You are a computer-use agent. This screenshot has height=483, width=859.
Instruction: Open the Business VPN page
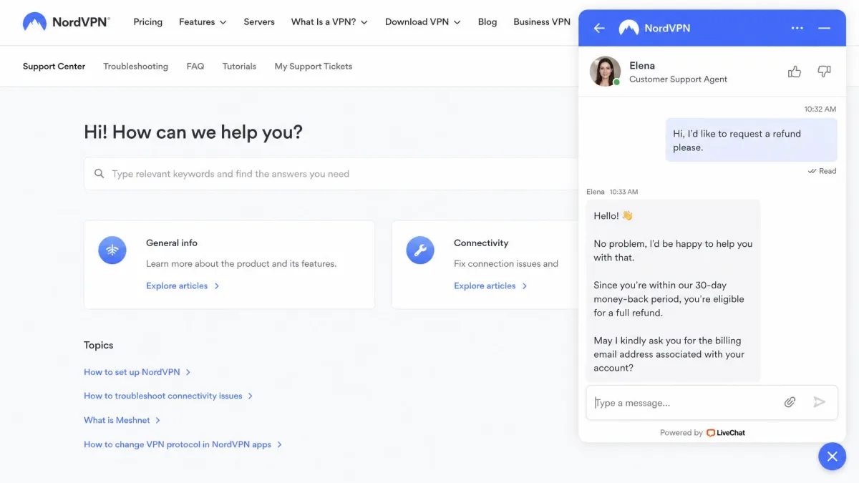[542, 22]
